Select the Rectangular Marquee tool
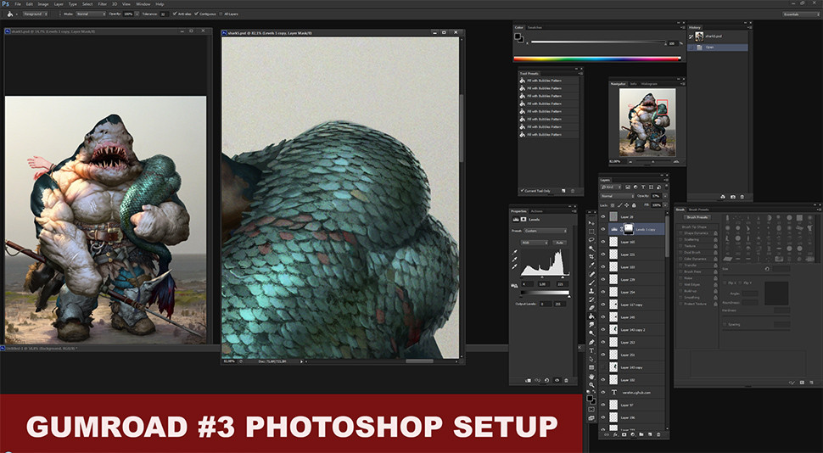Screen dimensions: 823x453 (x=591, y=232)
